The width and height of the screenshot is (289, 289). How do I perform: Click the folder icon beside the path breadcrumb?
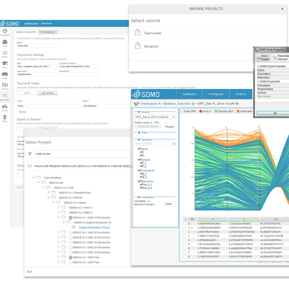point(30,166)
